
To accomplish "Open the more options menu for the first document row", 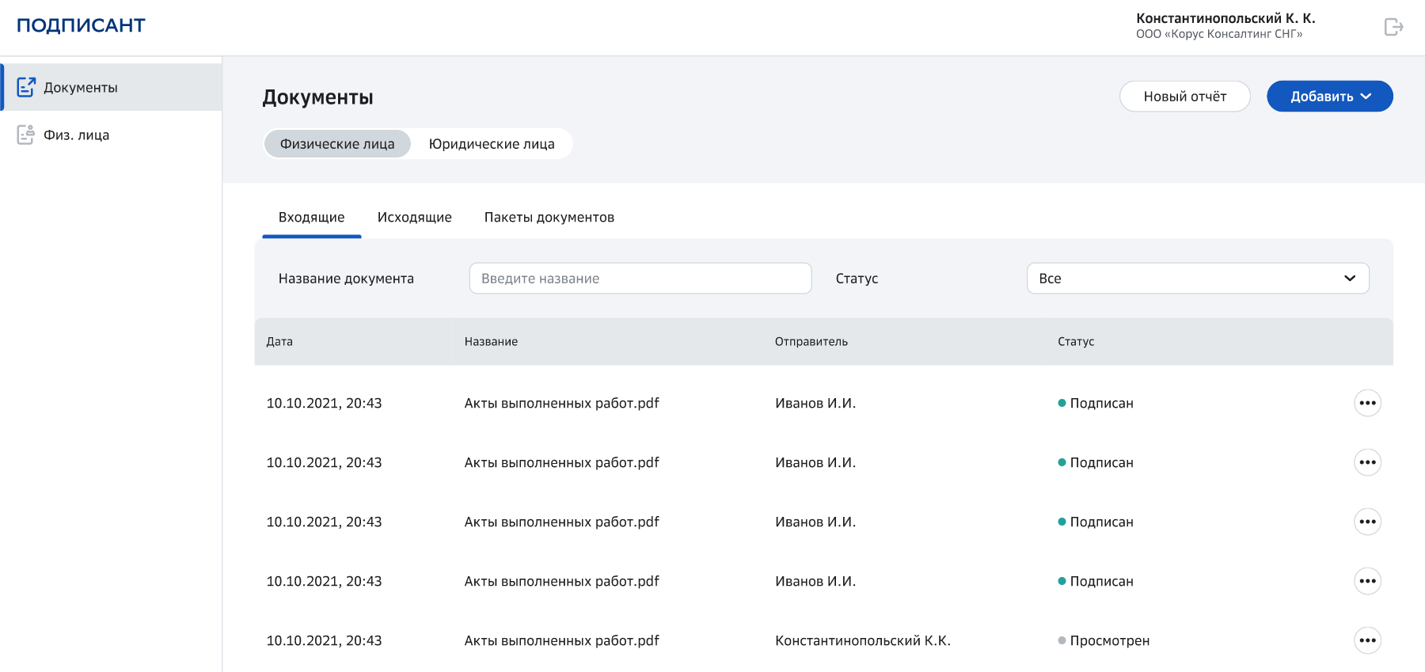I will [1367, 403].
